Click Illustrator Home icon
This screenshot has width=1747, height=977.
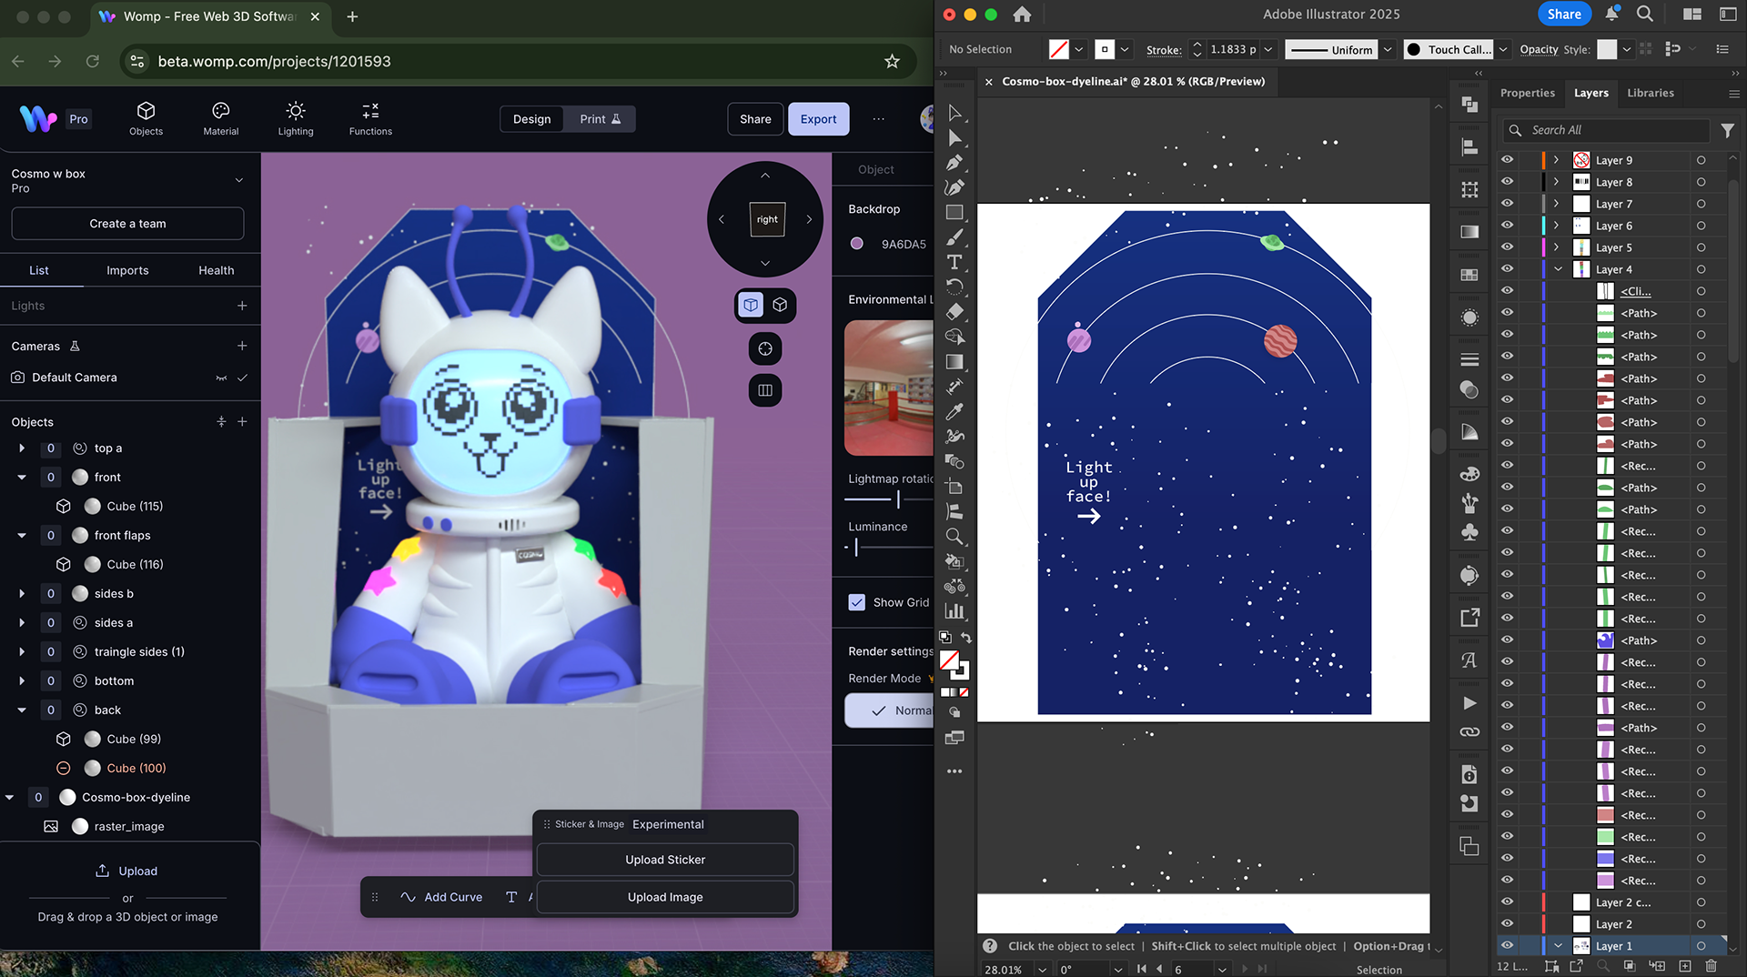click(x=1022, y=15)
